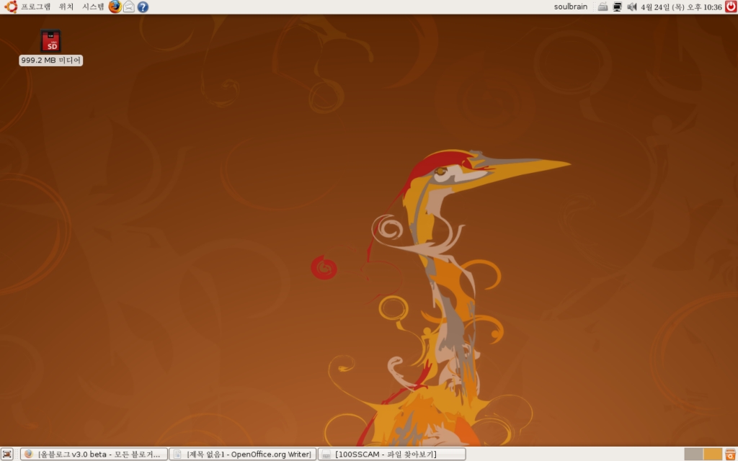This screenshot has height=461, width=738.
Task: Switch to the first gray workspace
Action: point(693,454)
